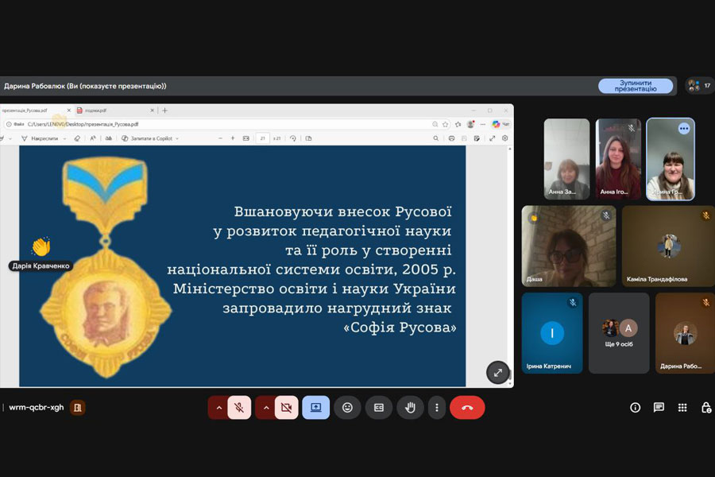
Task: Click the Файл site info icon
Action: (16, 124)
